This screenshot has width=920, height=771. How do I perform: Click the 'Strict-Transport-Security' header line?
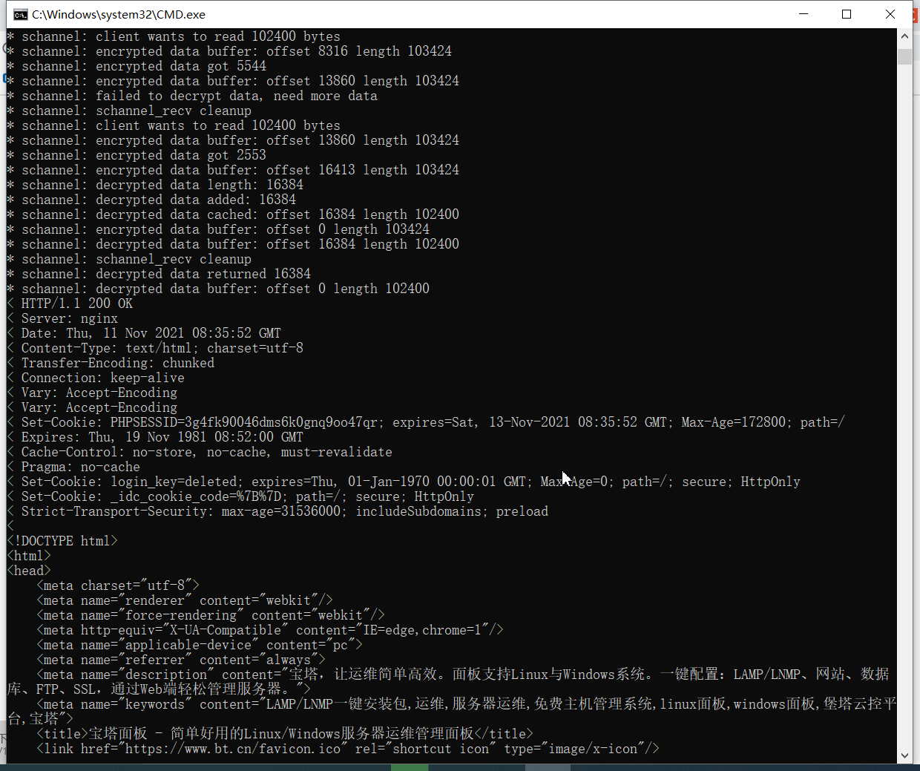coord(277,511)
